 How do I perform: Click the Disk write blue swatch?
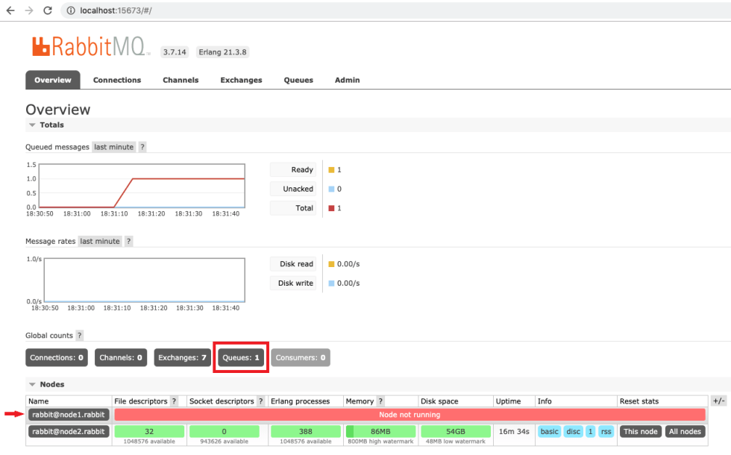(331, 283)
